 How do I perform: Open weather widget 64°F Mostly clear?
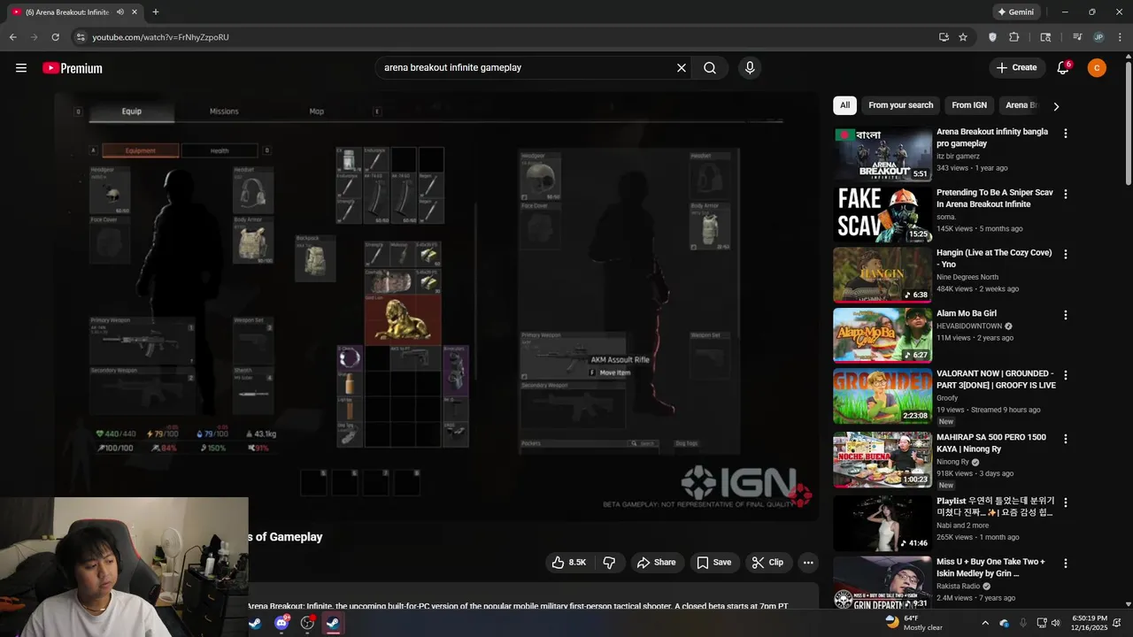[x=914, y=623]
